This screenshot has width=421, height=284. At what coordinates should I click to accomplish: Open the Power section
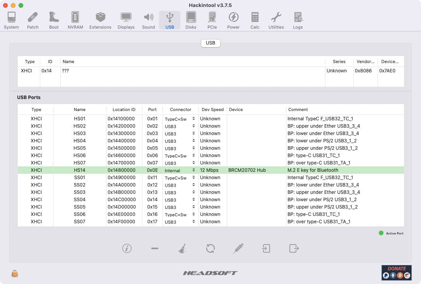click(x=233, y=21)
